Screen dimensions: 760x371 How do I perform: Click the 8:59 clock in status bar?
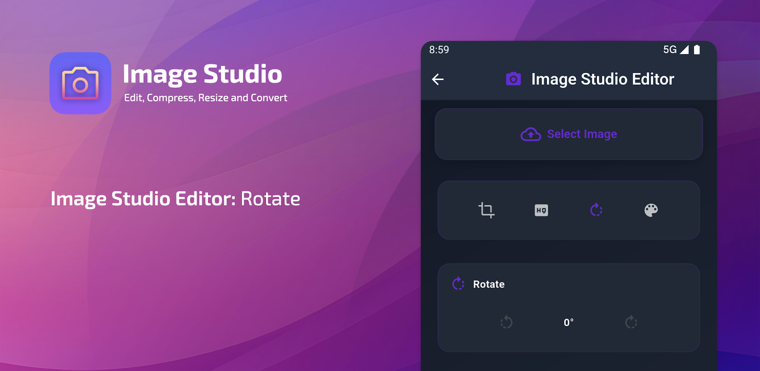[439, 50]
